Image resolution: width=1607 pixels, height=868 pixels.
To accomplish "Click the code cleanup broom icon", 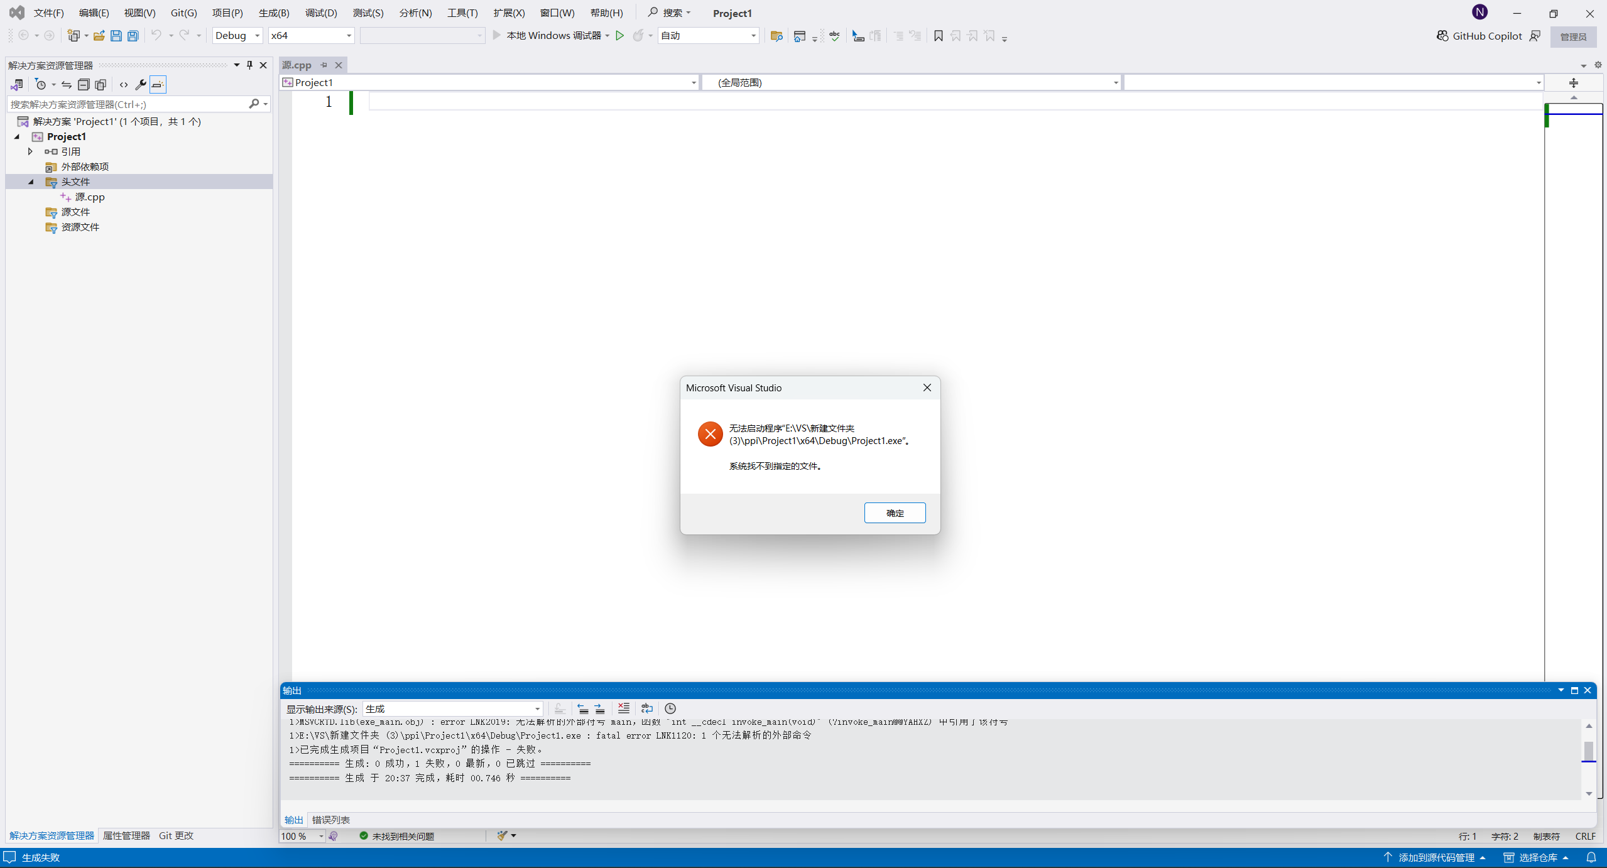I will tap(502, 835).
